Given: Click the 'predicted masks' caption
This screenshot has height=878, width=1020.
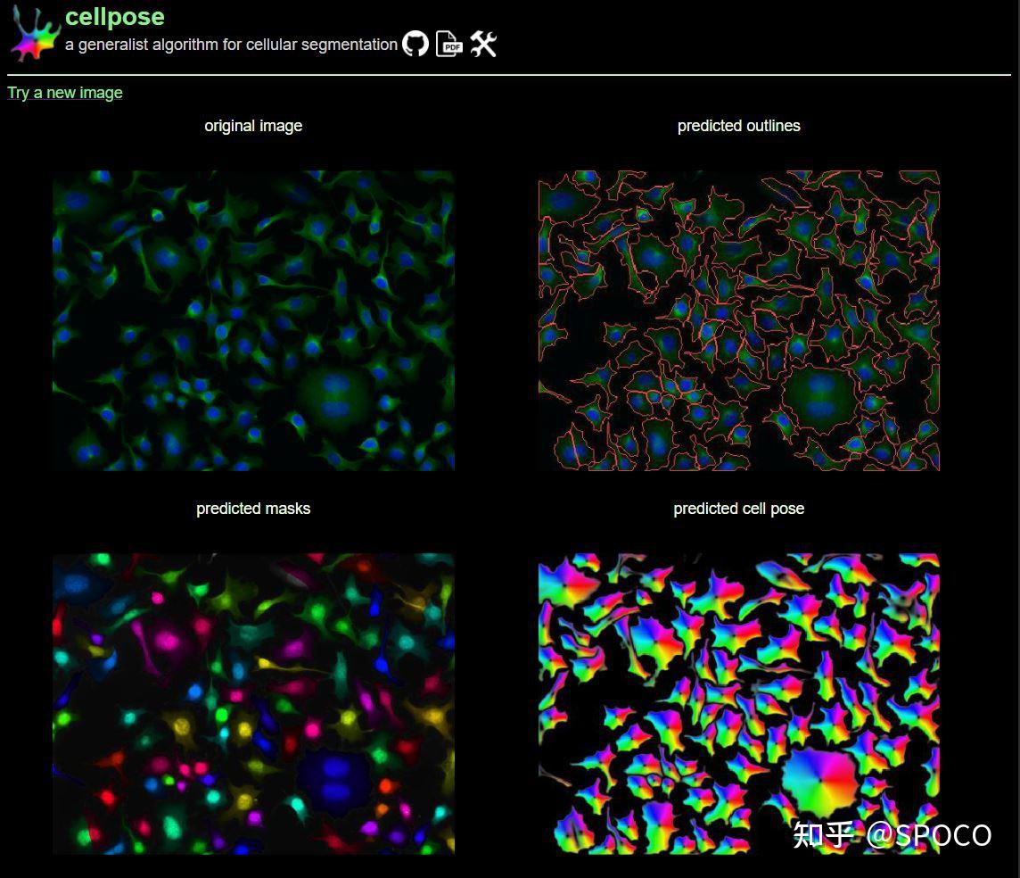Looking at the screenshot, I should (253, 509).
